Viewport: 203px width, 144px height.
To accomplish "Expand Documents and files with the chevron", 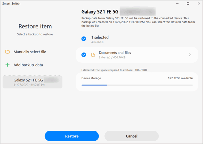I will (190, 55).
